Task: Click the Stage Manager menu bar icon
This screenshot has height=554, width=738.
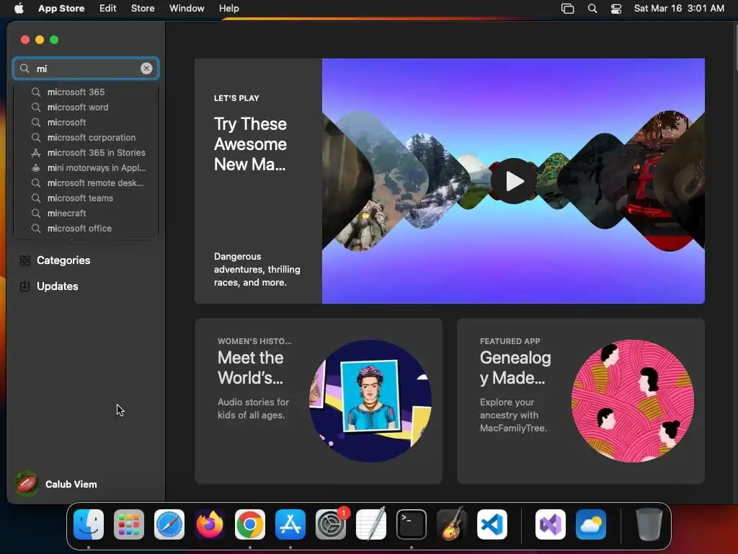Action: tap(568, 9)
